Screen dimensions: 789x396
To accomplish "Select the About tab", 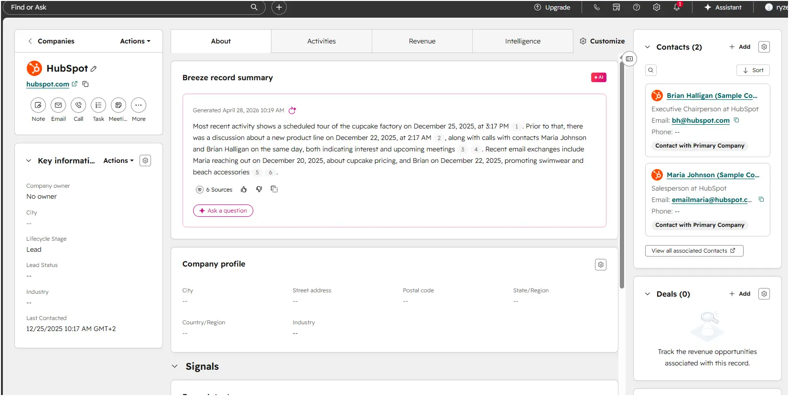I will (x=221, y=41).
